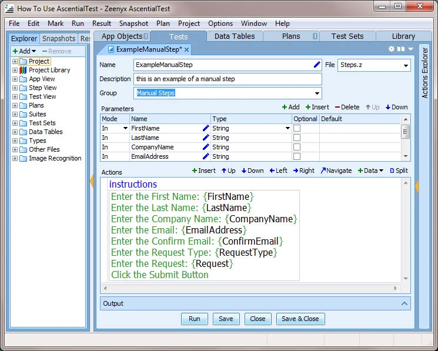Click the Save & Close button

300,319
